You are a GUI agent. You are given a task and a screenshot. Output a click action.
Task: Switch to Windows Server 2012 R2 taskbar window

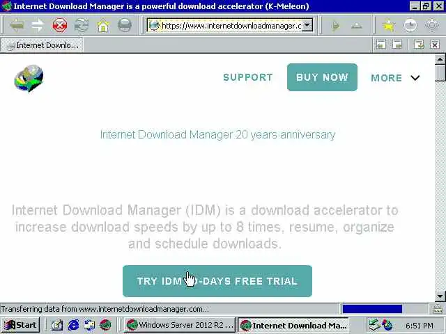point(180,325)
